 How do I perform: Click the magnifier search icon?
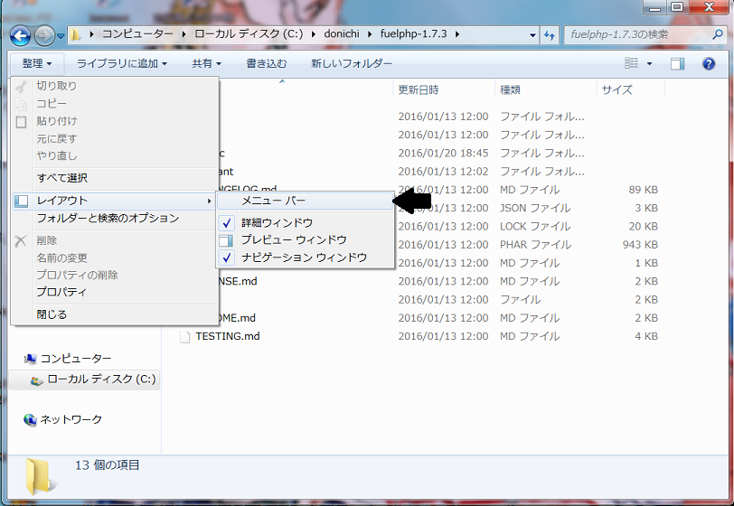(718, 34)
